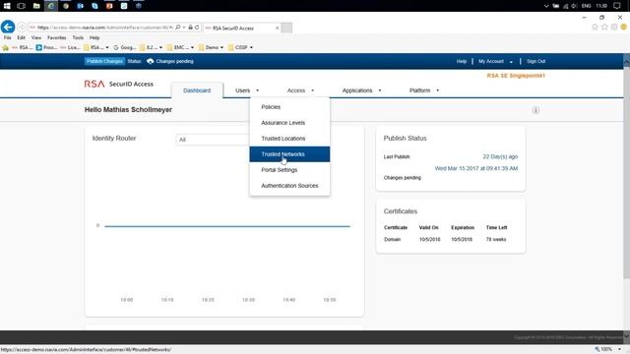
Task: Open File Explorer from the taskbar
Action: 36,6
